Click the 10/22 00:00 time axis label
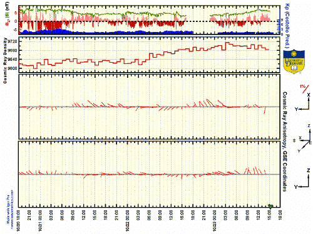313x234 pixels. pyautogui.click(x=127, y=220)
